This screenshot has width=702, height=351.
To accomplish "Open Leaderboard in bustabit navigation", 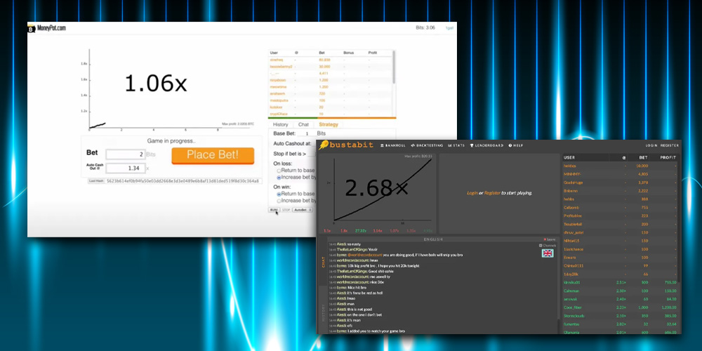I will 486,145.
